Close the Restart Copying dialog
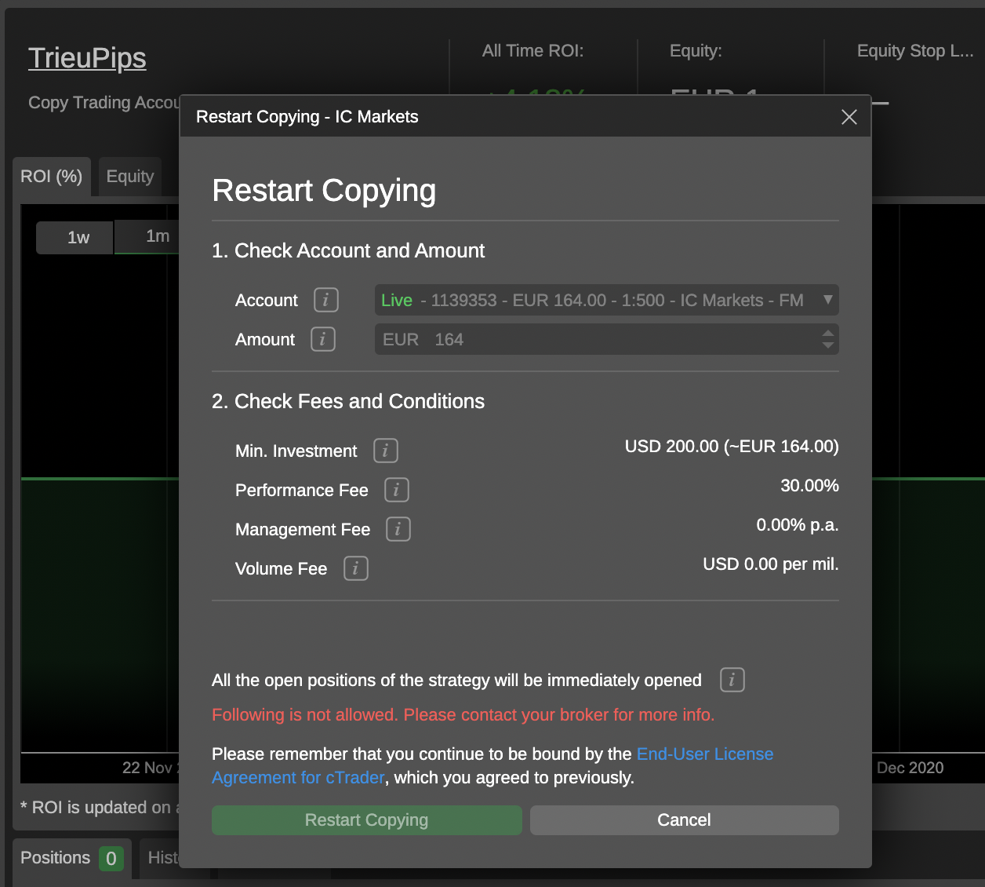This screenshot has height=887, width=985. (x=849, y=117)
